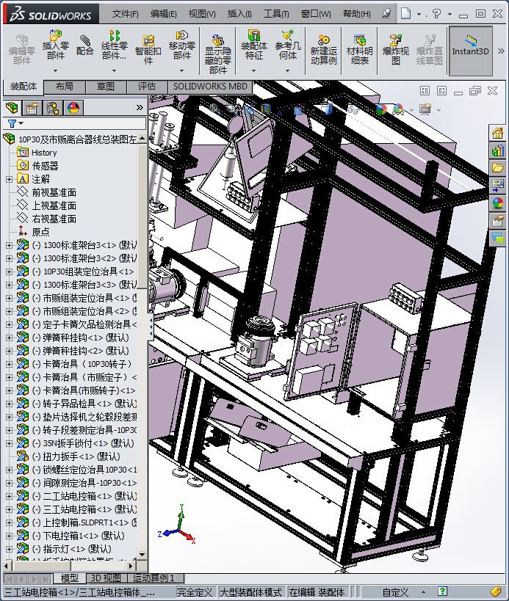Open dropdown arrow under 插入零部件

coord(56,70)
